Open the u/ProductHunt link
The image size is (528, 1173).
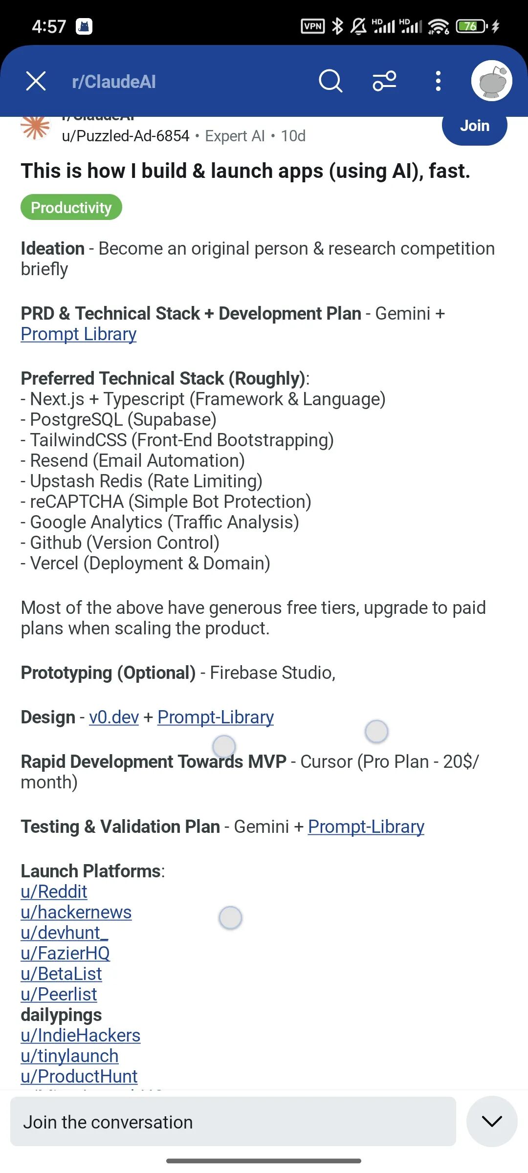point(79,1076)
